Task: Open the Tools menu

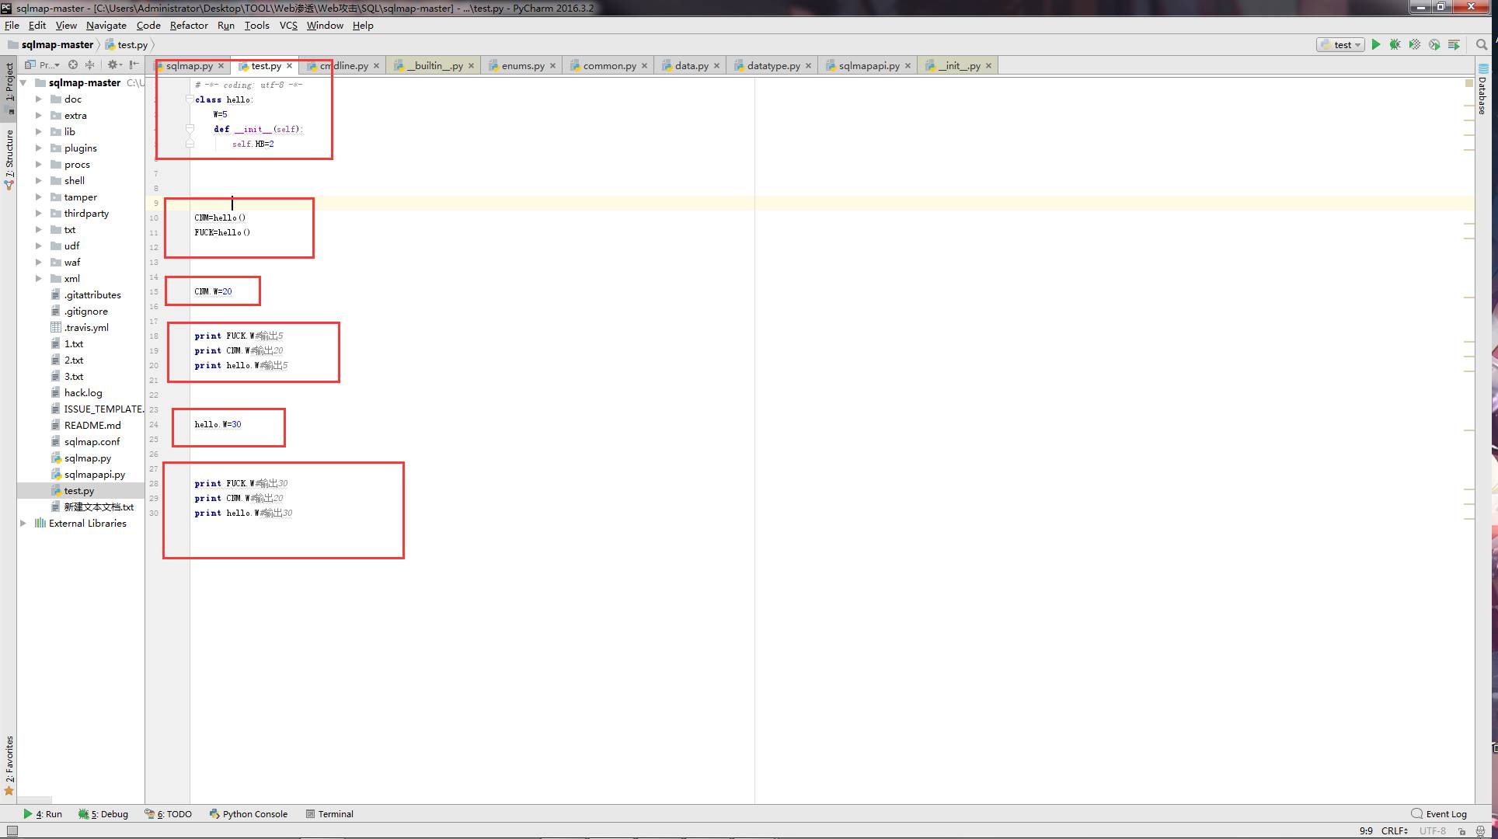Action: pos(256,25)
